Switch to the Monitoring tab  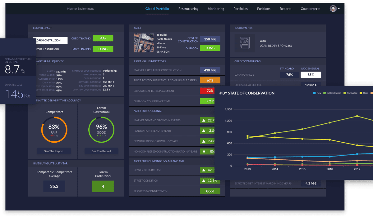click(x=216, y=9)
